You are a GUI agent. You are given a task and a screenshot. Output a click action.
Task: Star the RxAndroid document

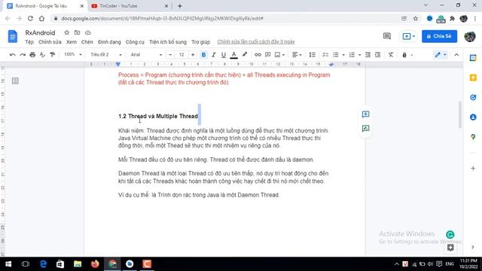pos(67,32)
